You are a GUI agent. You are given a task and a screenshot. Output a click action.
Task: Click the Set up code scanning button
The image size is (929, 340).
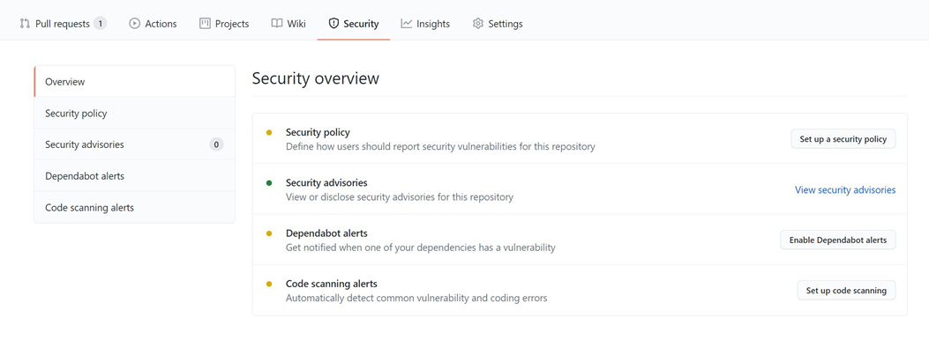coord(846,291)
